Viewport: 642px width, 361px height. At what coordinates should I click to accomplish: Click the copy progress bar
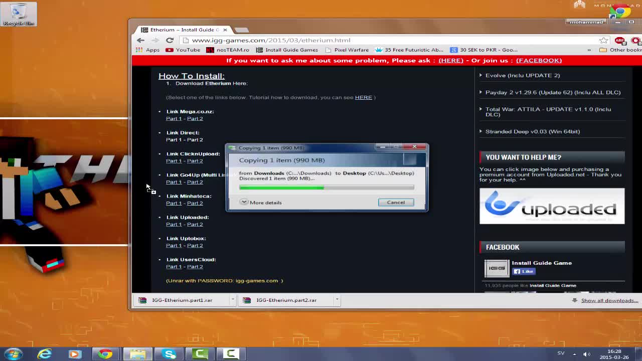[327, 188]
